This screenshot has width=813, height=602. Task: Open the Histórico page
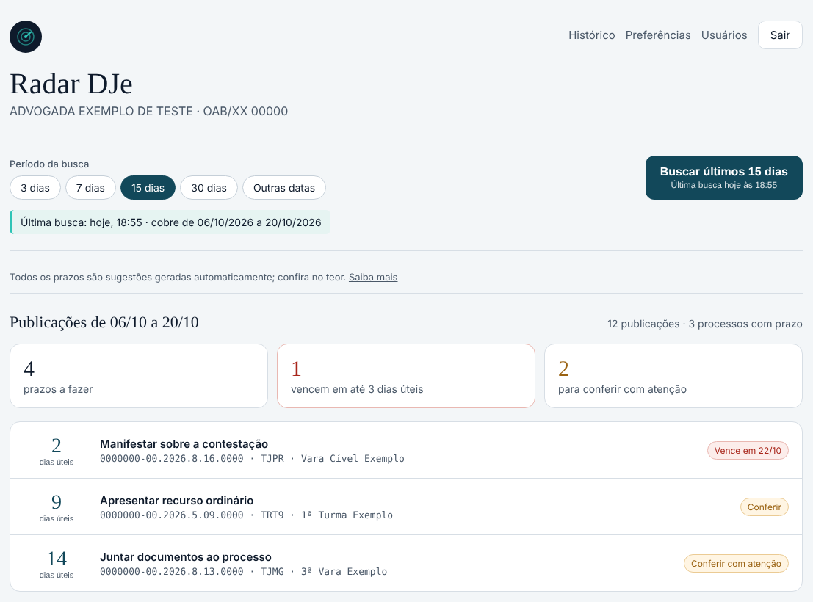click(x=592, y=35)
